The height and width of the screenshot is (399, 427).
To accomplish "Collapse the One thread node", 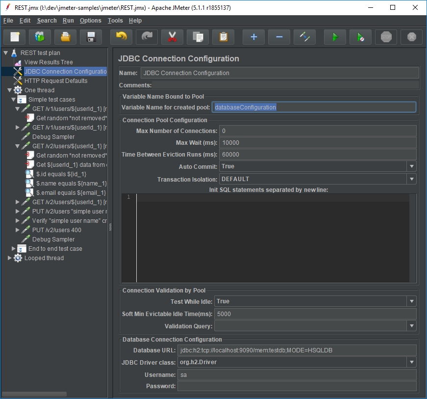I will point(9,90).
